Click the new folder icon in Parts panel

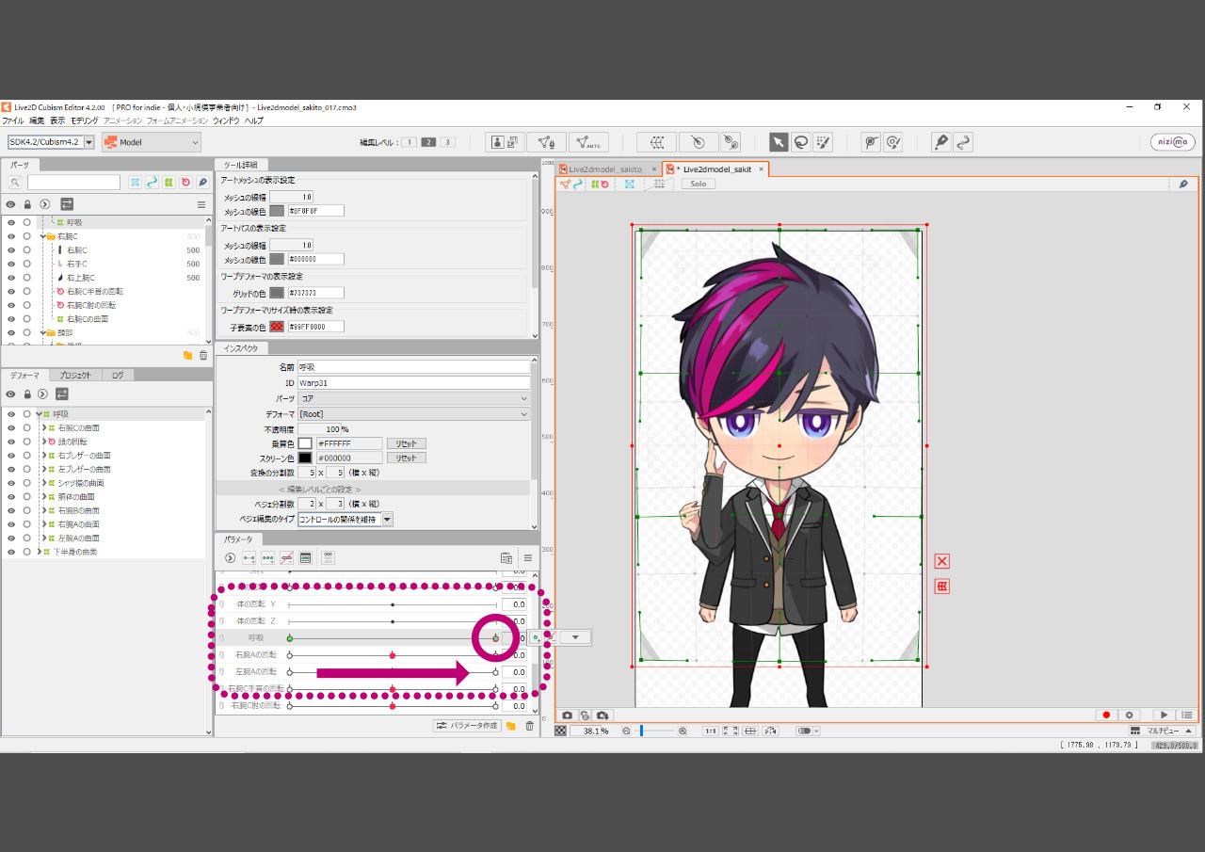point(187,355)
